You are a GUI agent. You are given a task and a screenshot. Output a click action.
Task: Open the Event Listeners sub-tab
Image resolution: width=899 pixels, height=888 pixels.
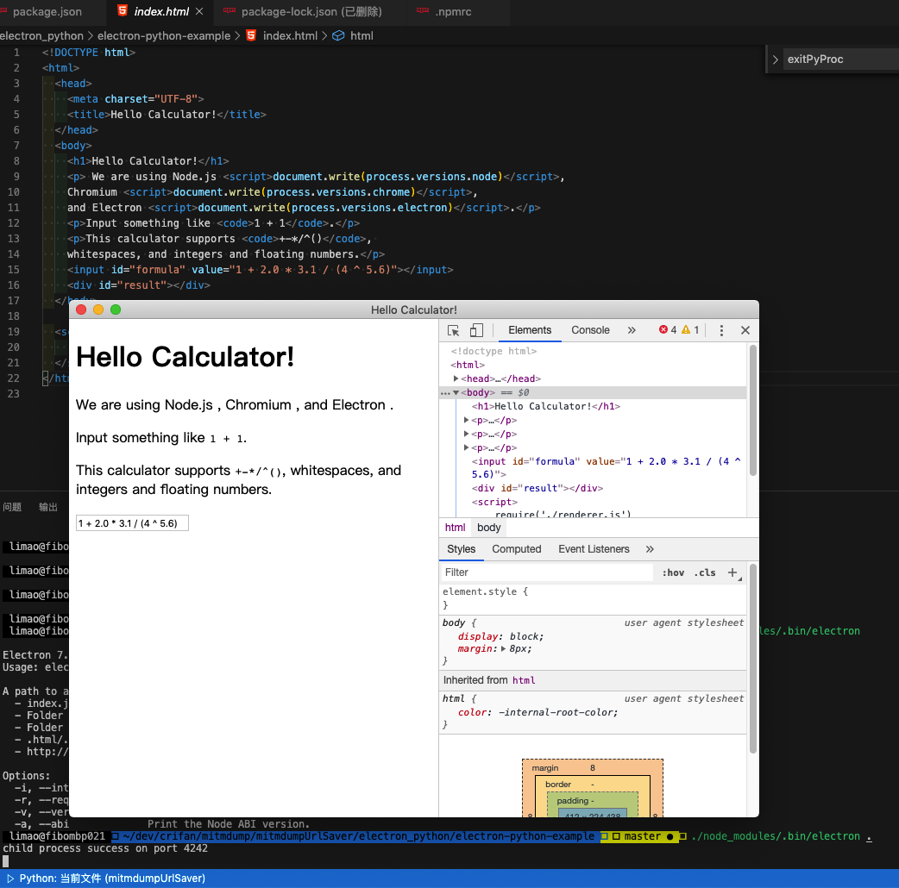594,549
